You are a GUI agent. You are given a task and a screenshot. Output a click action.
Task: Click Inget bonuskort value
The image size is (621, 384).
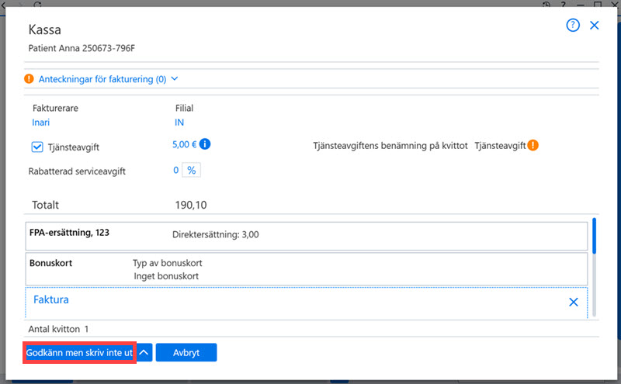pyautogui.click(x=166, y=276)
